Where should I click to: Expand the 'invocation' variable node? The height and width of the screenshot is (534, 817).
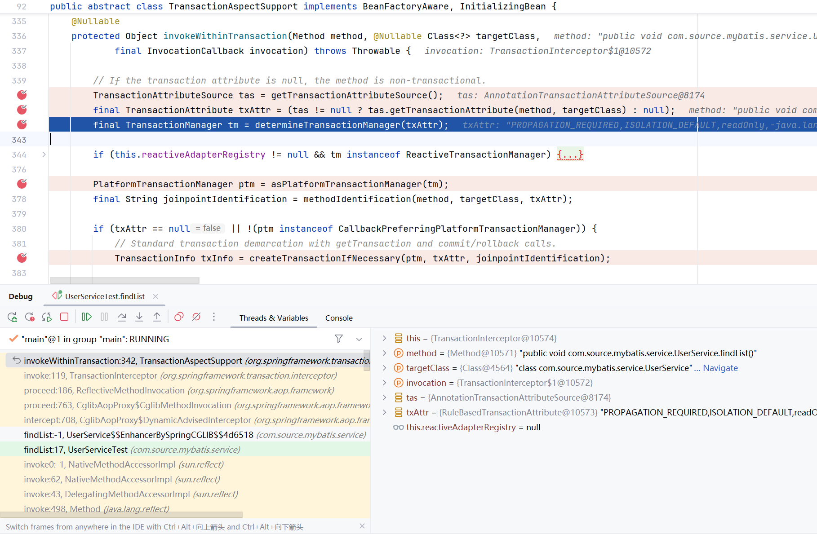coord(384,383)
